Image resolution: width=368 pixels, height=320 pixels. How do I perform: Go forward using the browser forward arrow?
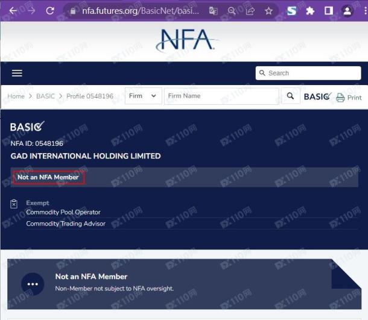(31, 11)
